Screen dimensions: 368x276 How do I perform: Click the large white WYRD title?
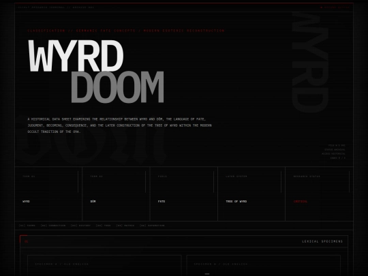click(x=76, y=56)
